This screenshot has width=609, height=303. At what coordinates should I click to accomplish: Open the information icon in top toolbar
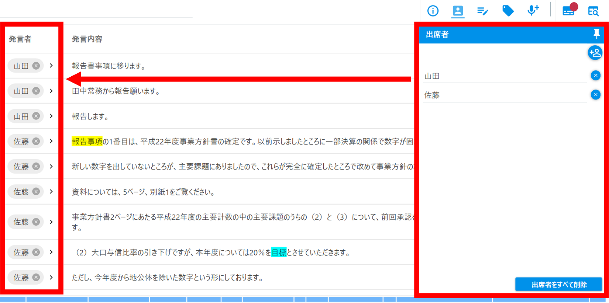(x=433, y=11)
